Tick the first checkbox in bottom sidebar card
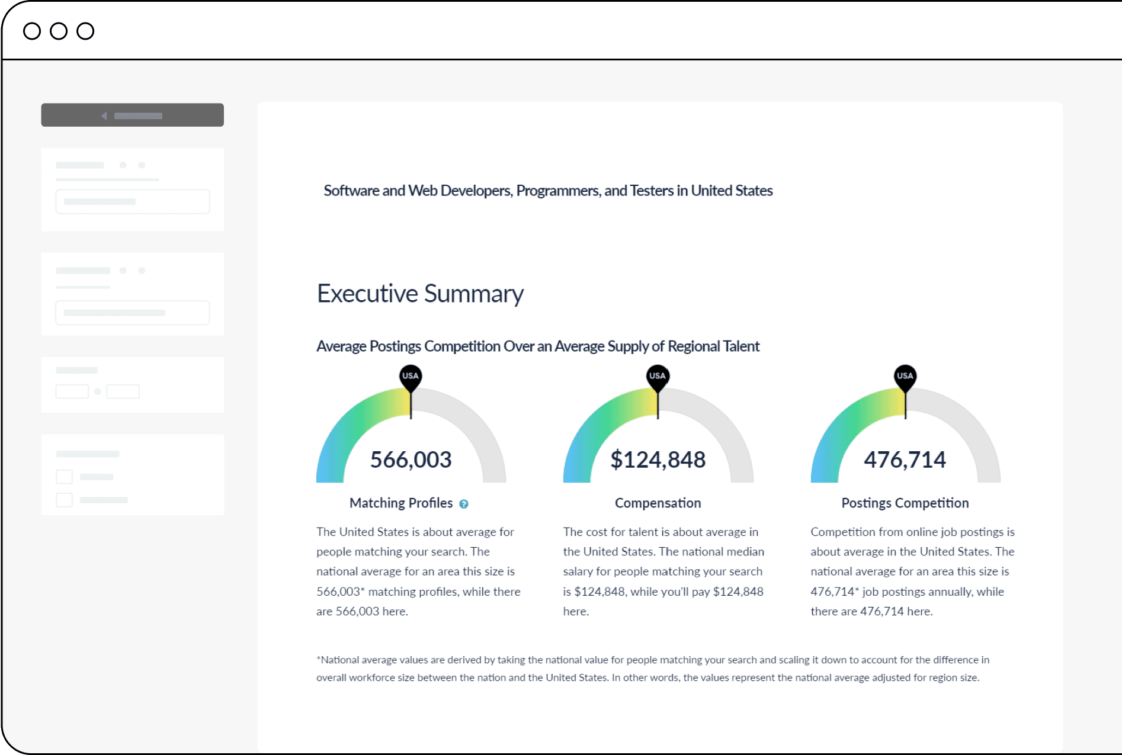This screenshot has width=1122, height=755. pyautogui.click(x=64, y=477)
